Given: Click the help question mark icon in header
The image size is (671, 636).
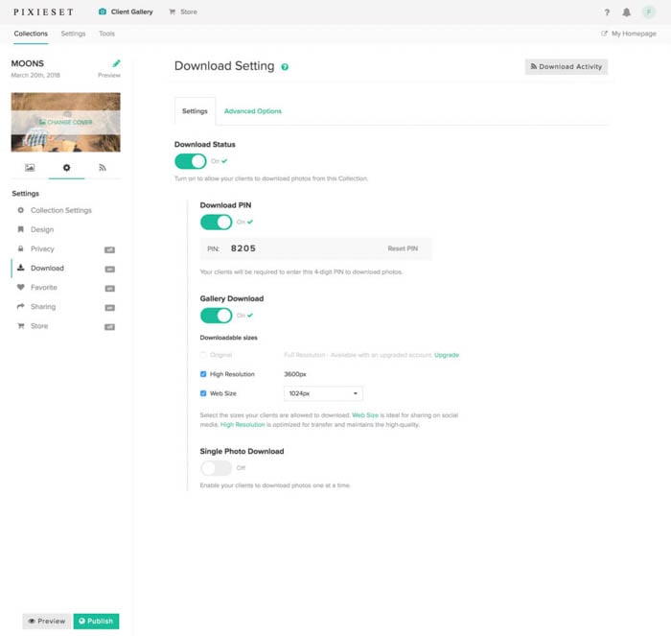Looking at the screenshot, I should (x=607, y=12).
